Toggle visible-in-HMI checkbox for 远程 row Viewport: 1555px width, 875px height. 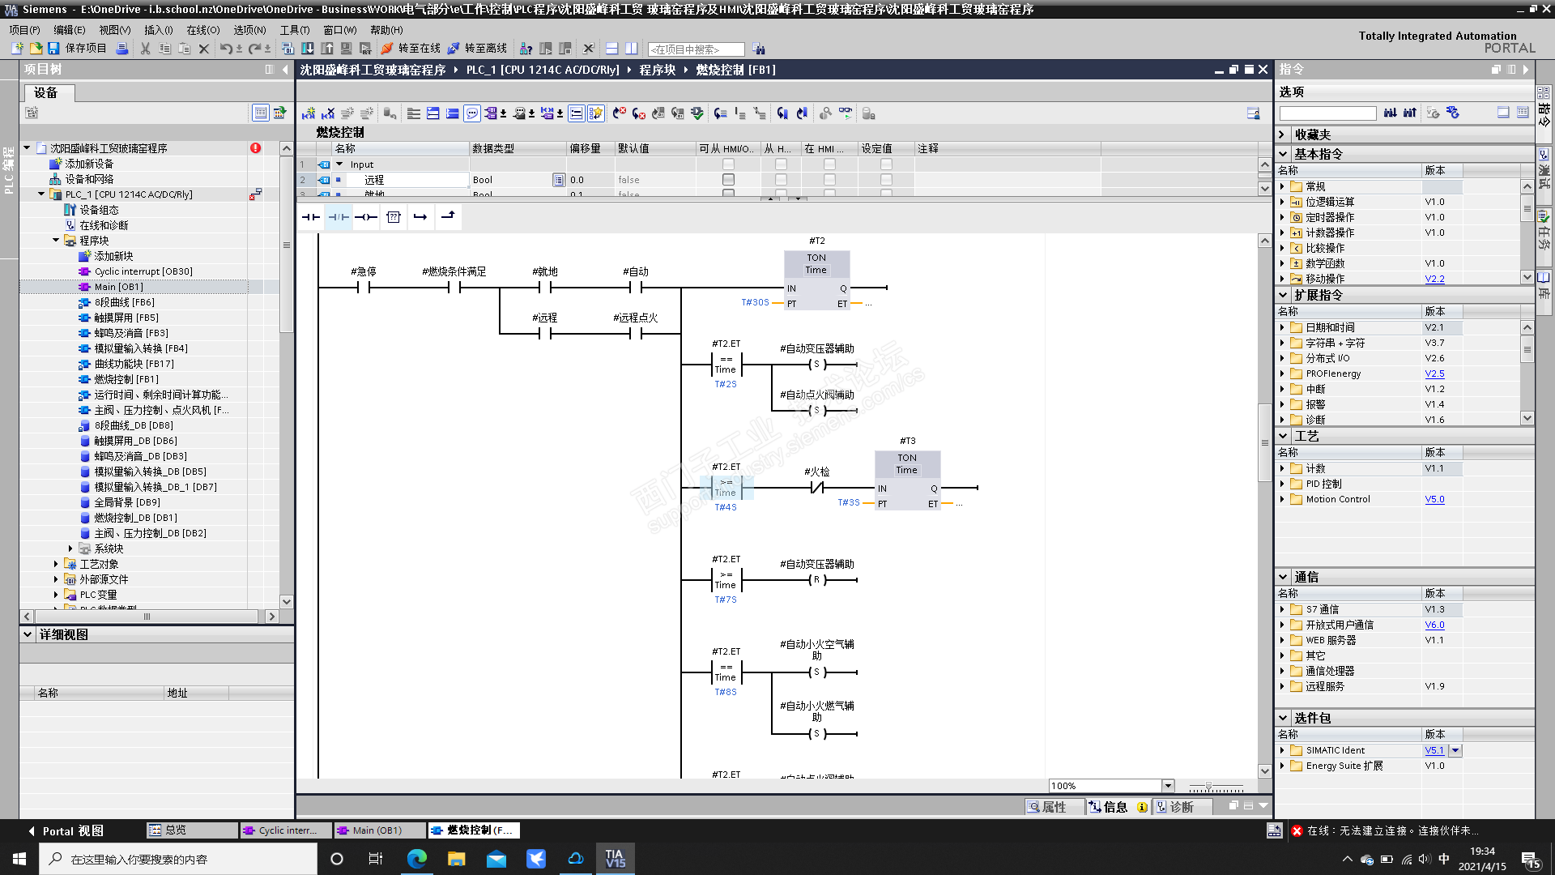[x=829, y=180]
